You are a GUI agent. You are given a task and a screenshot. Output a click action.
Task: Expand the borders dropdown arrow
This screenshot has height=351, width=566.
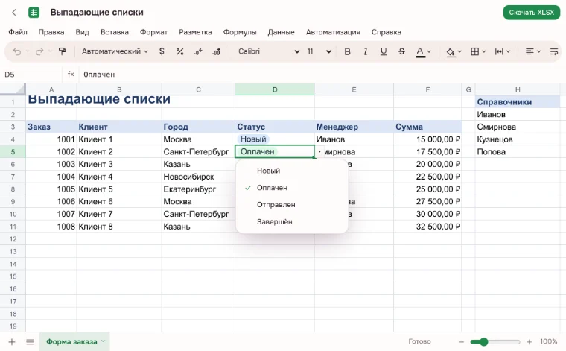(x=483, y=51)
